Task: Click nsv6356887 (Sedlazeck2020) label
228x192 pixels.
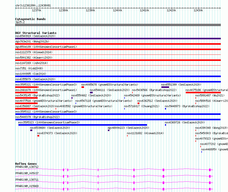Action: (35, 106)
